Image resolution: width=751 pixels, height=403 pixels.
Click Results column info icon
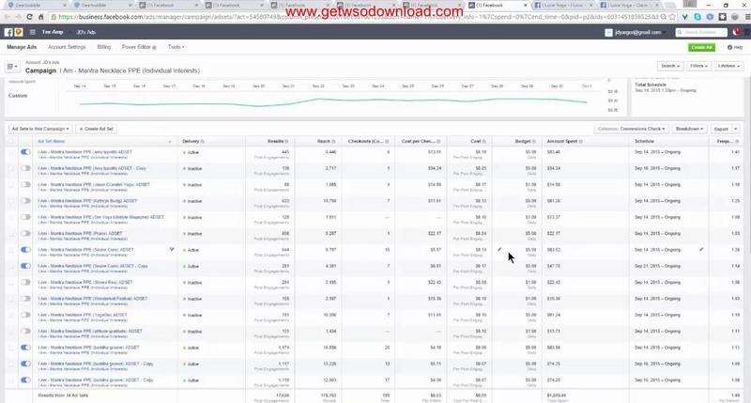[287, 141]
